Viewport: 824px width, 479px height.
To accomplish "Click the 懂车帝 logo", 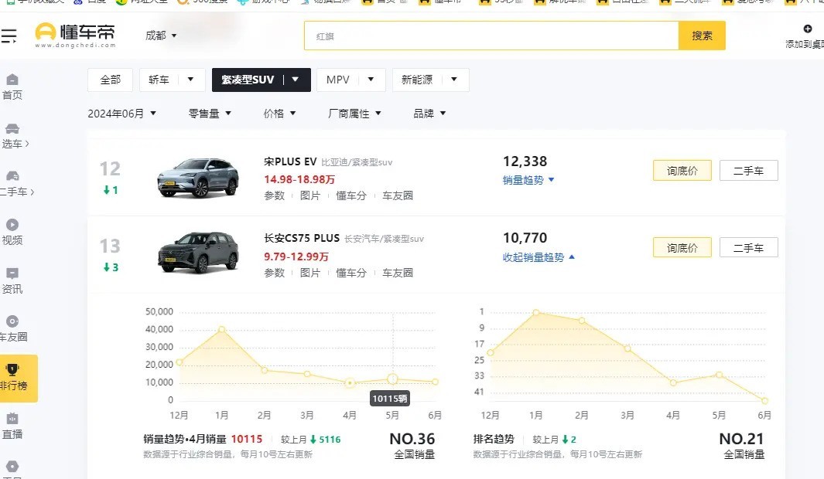I will [74, 35].
